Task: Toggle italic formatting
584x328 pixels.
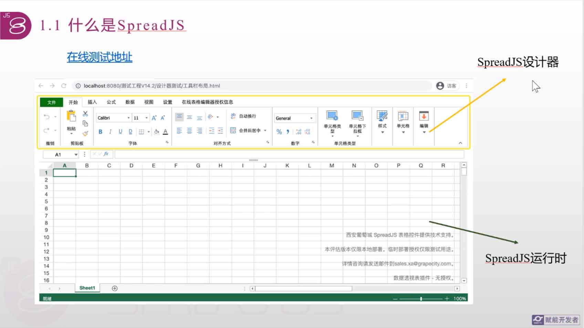Action: pyautogui.click(x=110, y=131)
